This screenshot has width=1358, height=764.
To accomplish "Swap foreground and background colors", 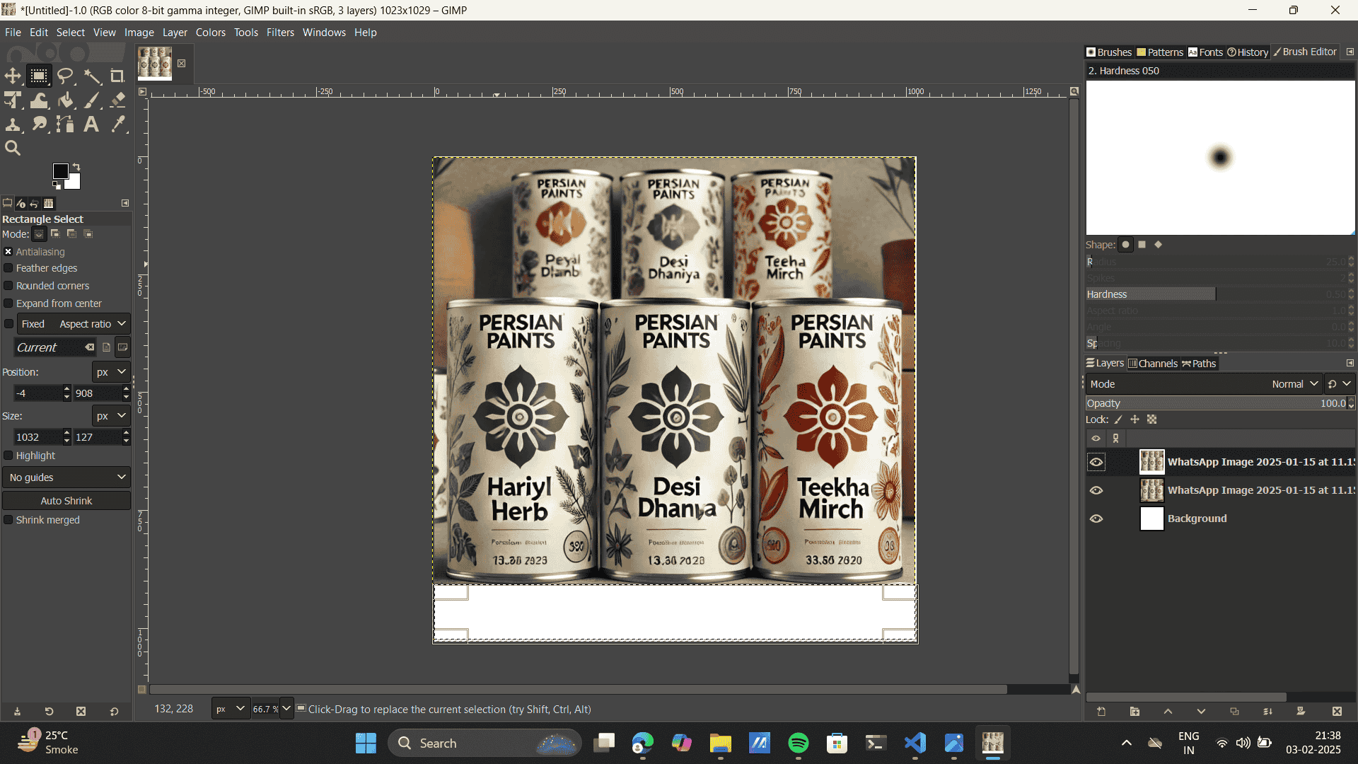I will coord(76,167).
